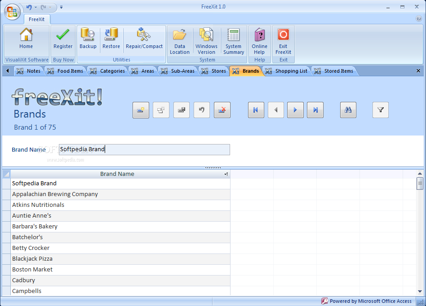The width and height of the screenshot is (426, 306).
Task: Save the current brand record
Action: coord(182,110)
